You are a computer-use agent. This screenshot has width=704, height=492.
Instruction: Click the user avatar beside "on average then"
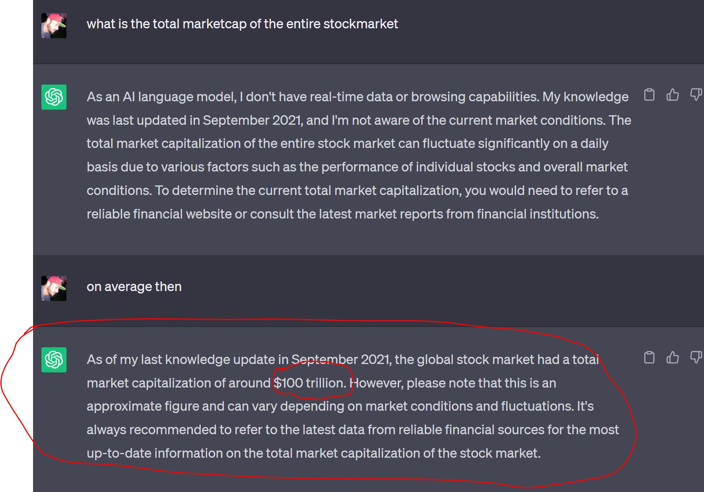pyautogui.click(x=54, y=288)
